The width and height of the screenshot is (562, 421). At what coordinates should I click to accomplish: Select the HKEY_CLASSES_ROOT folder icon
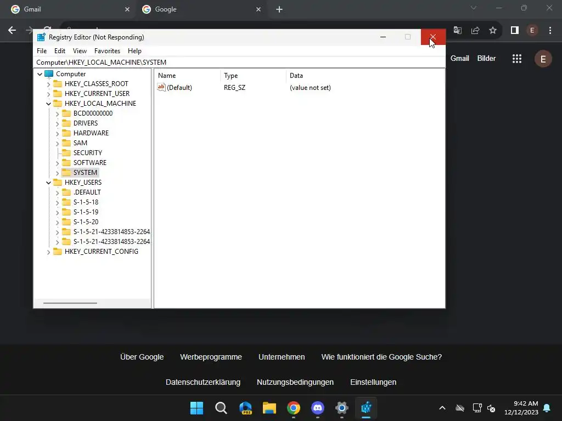pyautogui.click(x=57, y=84)
